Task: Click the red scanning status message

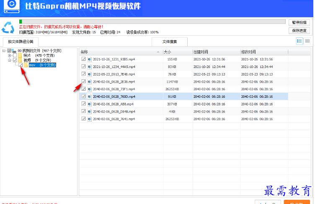Action: [x=61, y=27]
